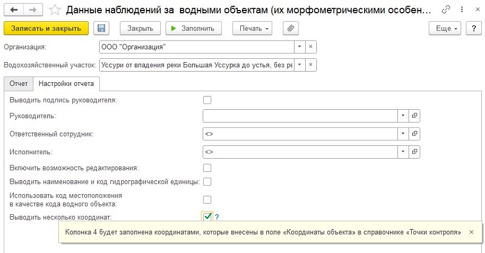Viewport: 485px width, 253px height.
Task: Click the favorites star icon
Action: (x=55, y=10)
